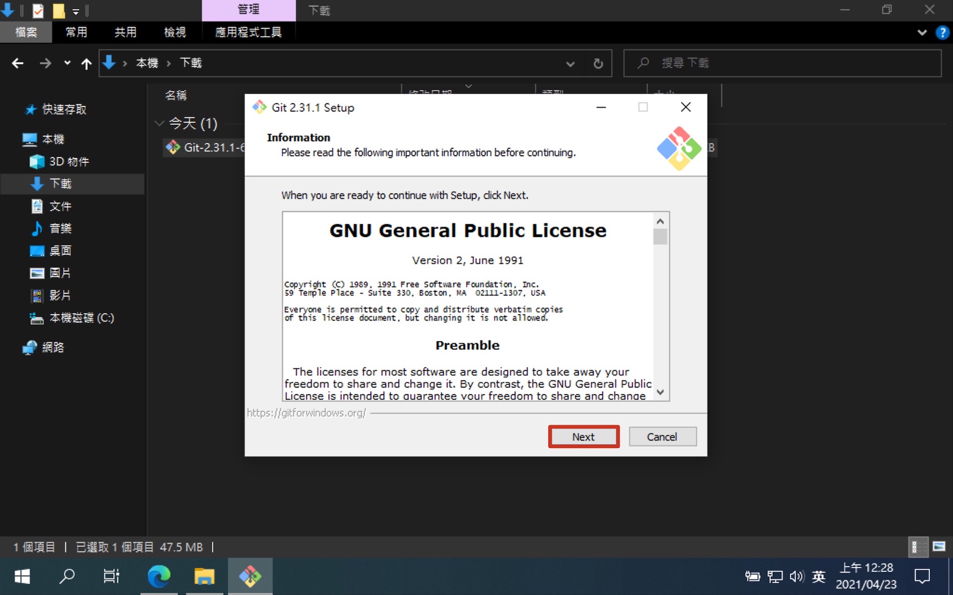Click Next in Git Setup dialog
This screenshot has height=595, width=953.
[583, 436]
